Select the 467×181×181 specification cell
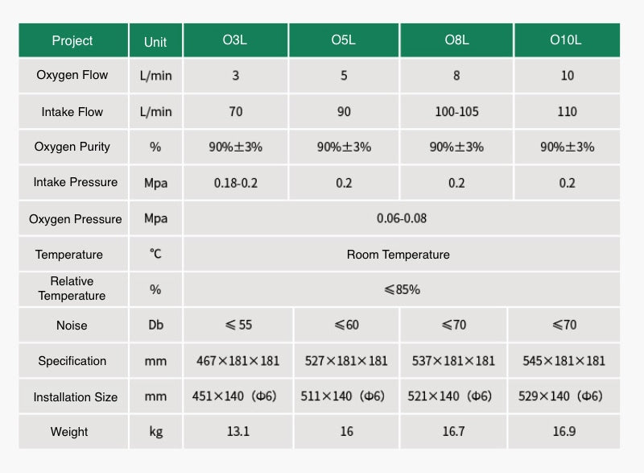644x473 pixels. [237, 361]
